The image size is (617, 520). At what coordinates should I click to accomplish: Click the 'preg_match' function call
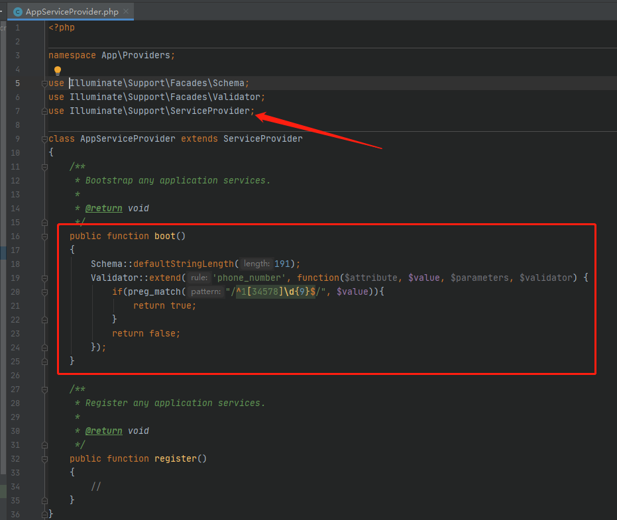point(154,291)
